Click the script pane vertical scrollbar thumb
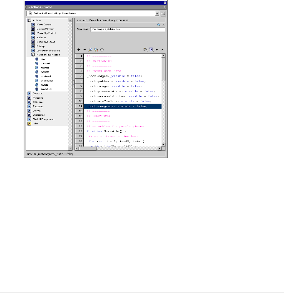This screenshot has height=293, width=284. 163,69
